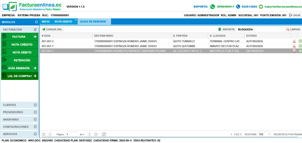Open PDF icon of the En Proceso row
The image size is (302, 143).
(x=294, y=51)
